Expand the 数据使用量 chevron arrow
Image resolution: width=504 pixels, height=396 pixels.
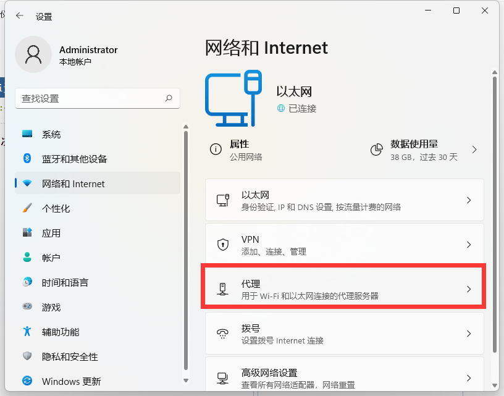474,150
